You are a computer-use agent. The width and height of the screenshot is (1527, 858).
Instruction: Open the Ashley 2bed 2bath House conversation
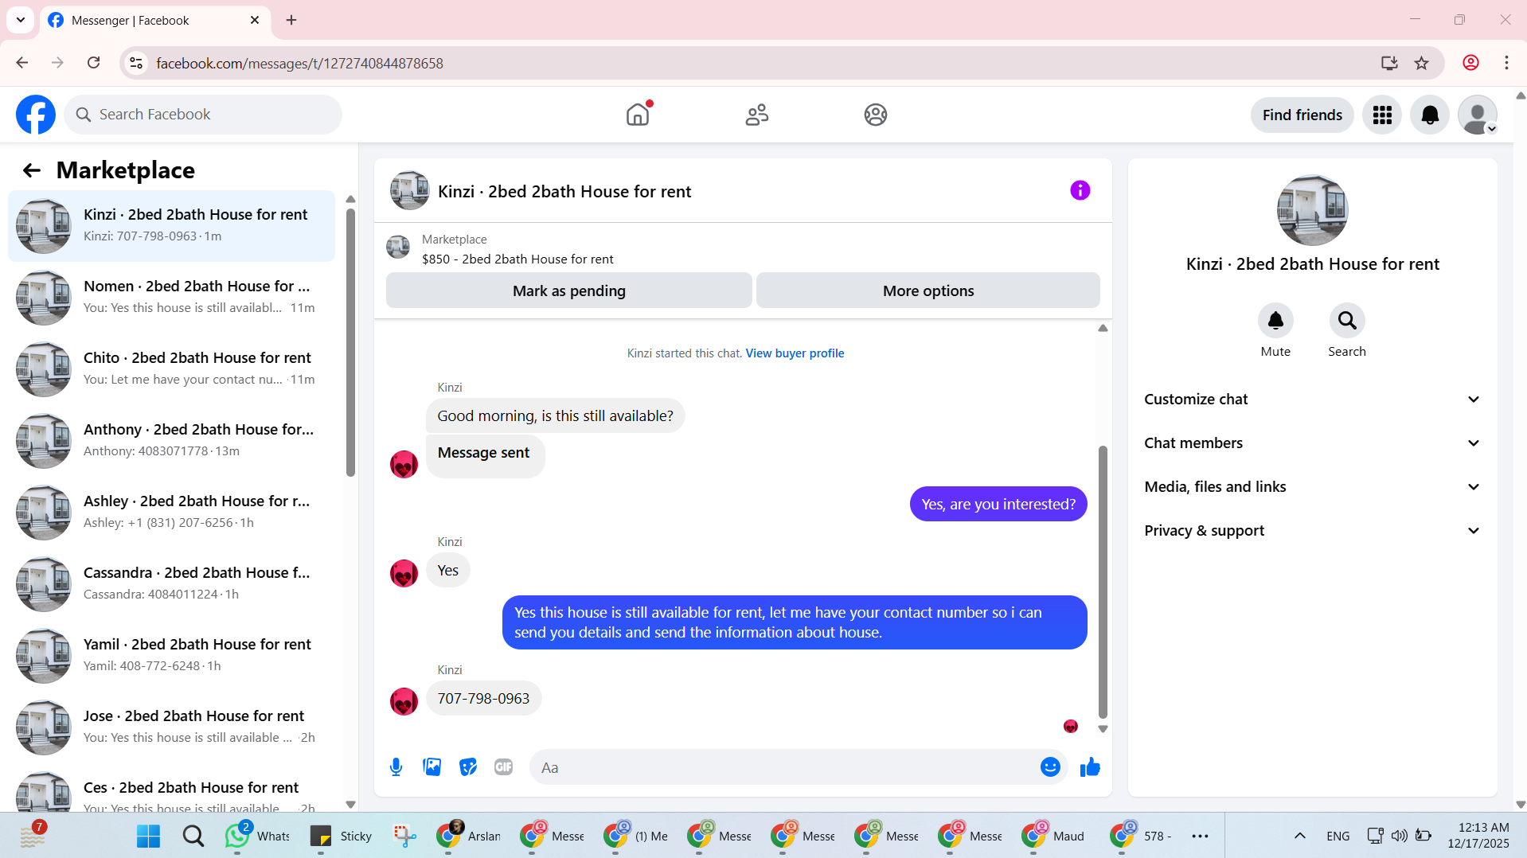(171, 512)
